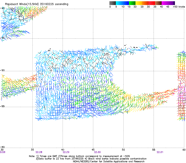Click the '-45' latitude axis label
The height and width of the screenshot is (163, 186).
click(2, 38)
